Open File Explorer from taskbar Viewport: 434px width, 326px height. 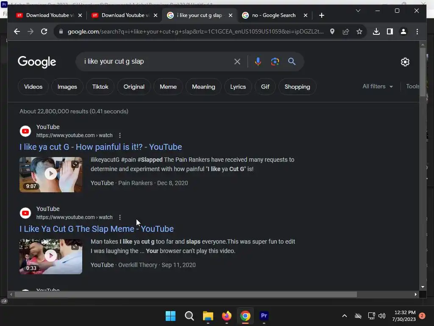[208, 316]
